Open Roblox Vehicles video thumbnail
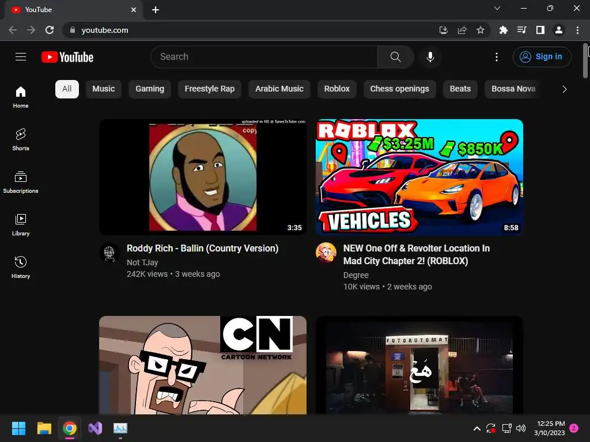Image resolution: width=590 pixels, height=442 pixels. point(419,177)
